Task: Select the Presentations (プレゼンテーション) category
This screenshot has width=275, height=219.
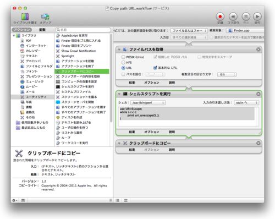Action: click(x=36, y=76)
